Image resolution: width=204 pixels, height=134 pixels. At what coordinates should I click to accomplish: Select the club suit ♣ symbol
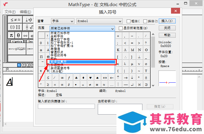click(76, 78)
